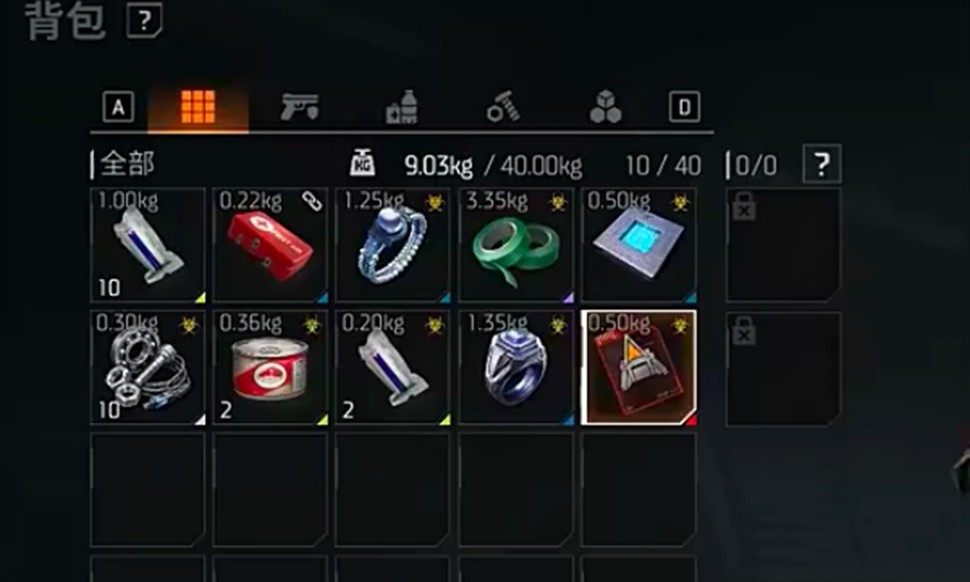Select the glowing blue chip item
This screenshot has width=970, height=582.
[x=639, y=244]
